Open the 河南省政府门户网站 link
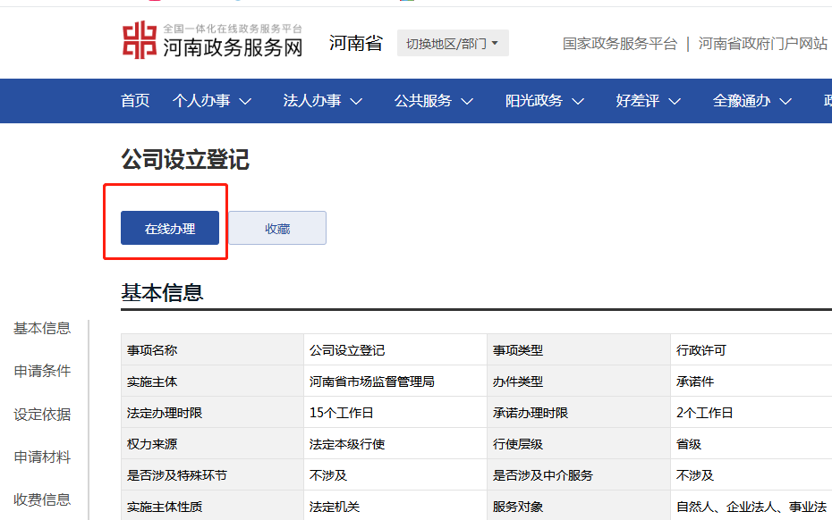832x520 pixels. (762, 44)
